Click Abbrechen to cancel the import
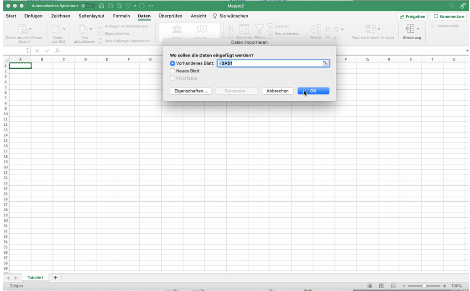 [277, 91]
